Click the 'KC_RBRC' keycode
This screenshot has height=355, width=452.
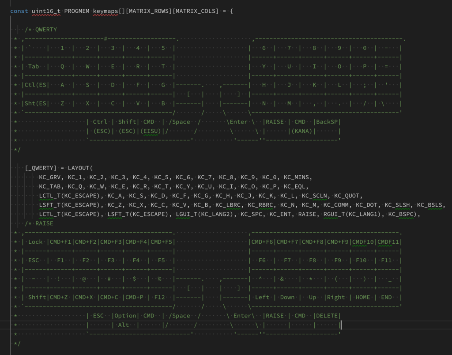(260, 205)
